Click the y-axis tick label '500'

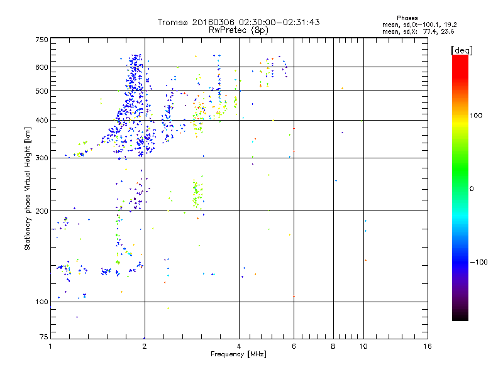click(x=41, y=91)
